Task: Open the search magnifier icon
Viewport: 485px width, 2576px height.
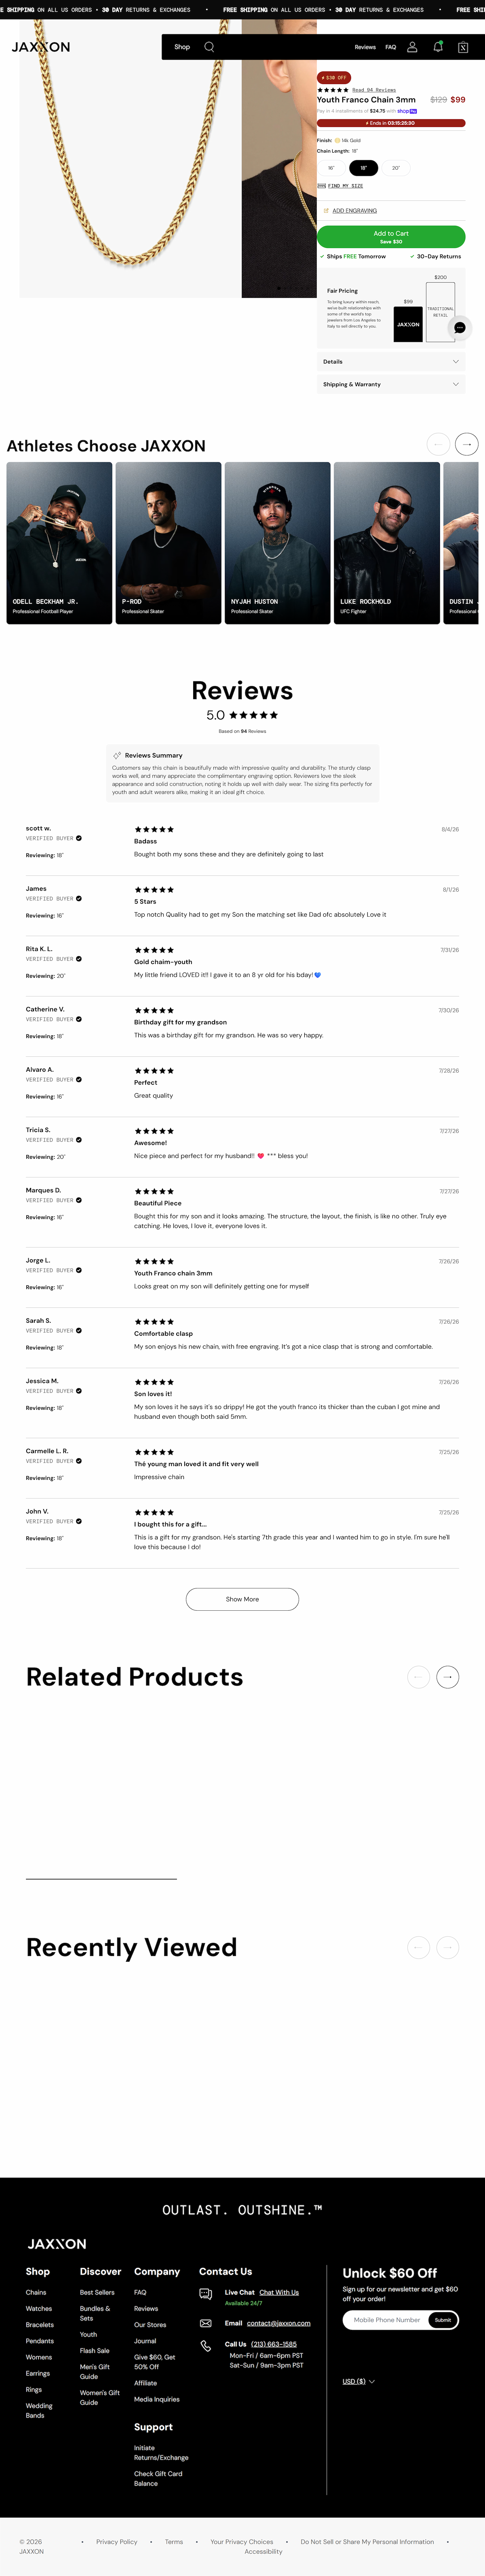Action: (x=209, y=47)
